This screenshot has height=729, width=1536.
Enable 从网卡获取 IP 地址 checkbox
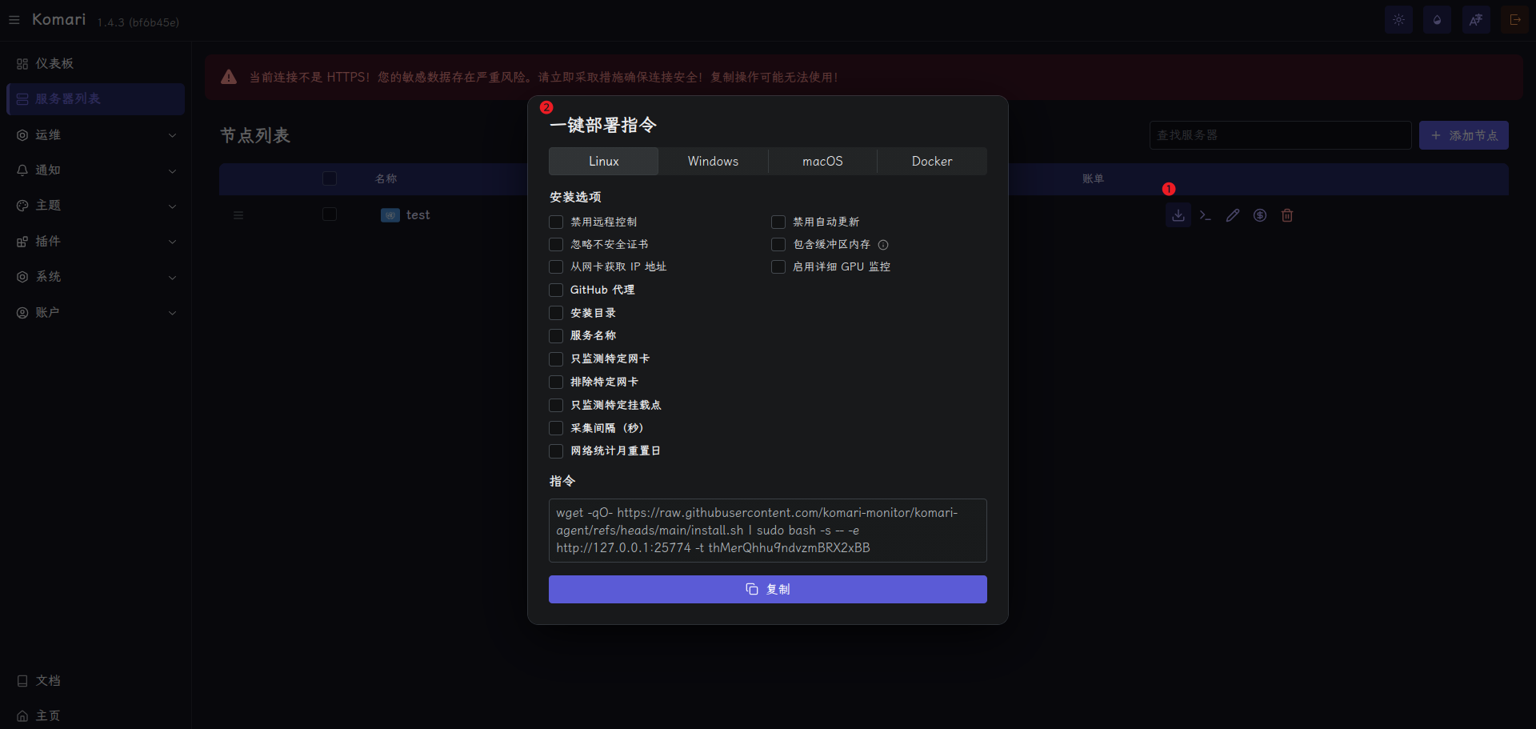pos(556,266)
